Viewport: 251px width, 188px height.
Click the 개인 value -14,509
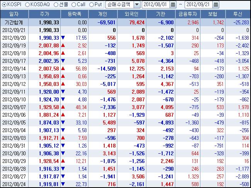point(107,69)
